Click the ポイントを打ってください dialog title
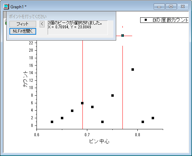 [x=28, y=17]
